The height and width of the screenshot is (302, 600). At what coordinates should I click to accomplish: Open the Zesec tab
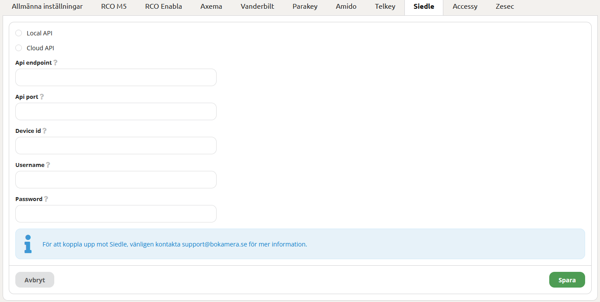[505, 7]
